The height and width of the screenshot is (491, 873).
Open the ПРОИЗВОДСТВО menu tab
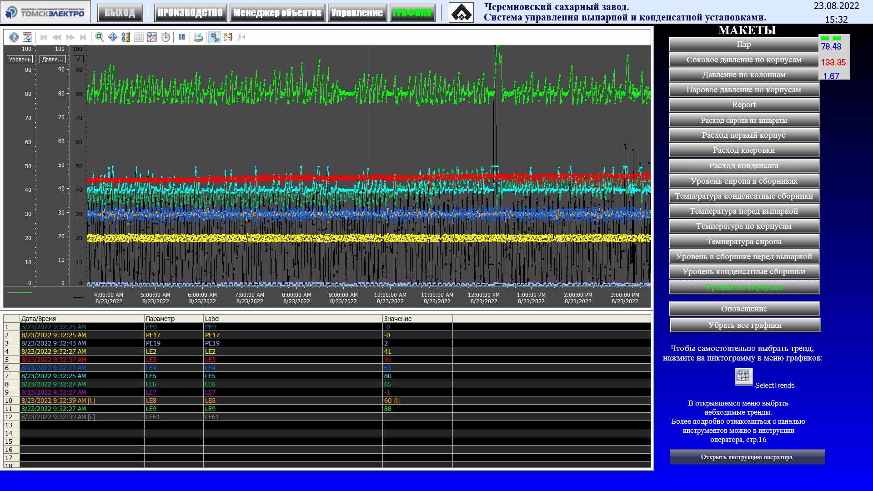tap(190, 13)
